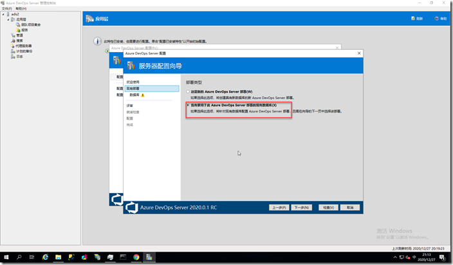Click the 检查(V) verify button

pos(328,207)
